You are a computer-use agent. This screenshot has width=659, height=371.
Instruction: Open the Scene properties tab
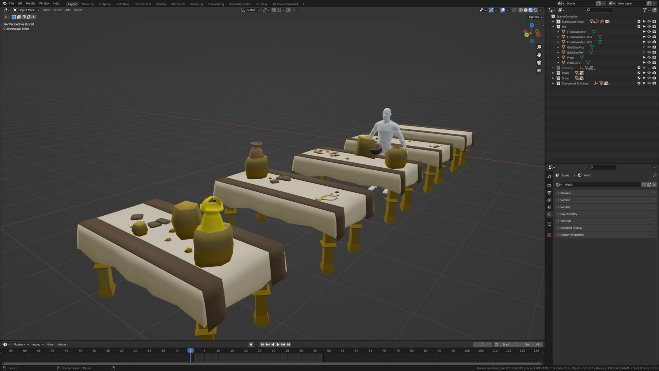[x=549, y=207]
